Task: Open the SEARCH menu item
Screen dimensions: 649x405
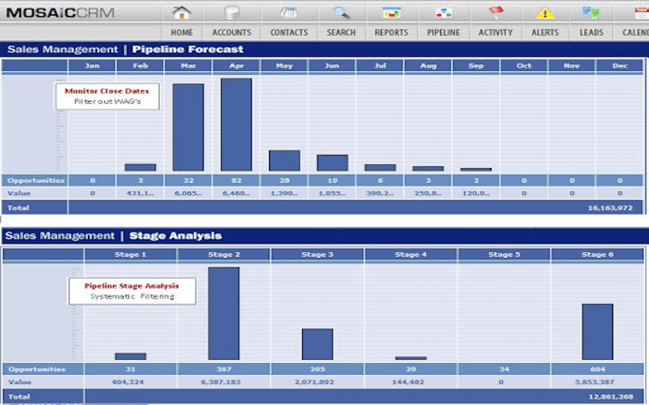Action: (x=341, y=32)
